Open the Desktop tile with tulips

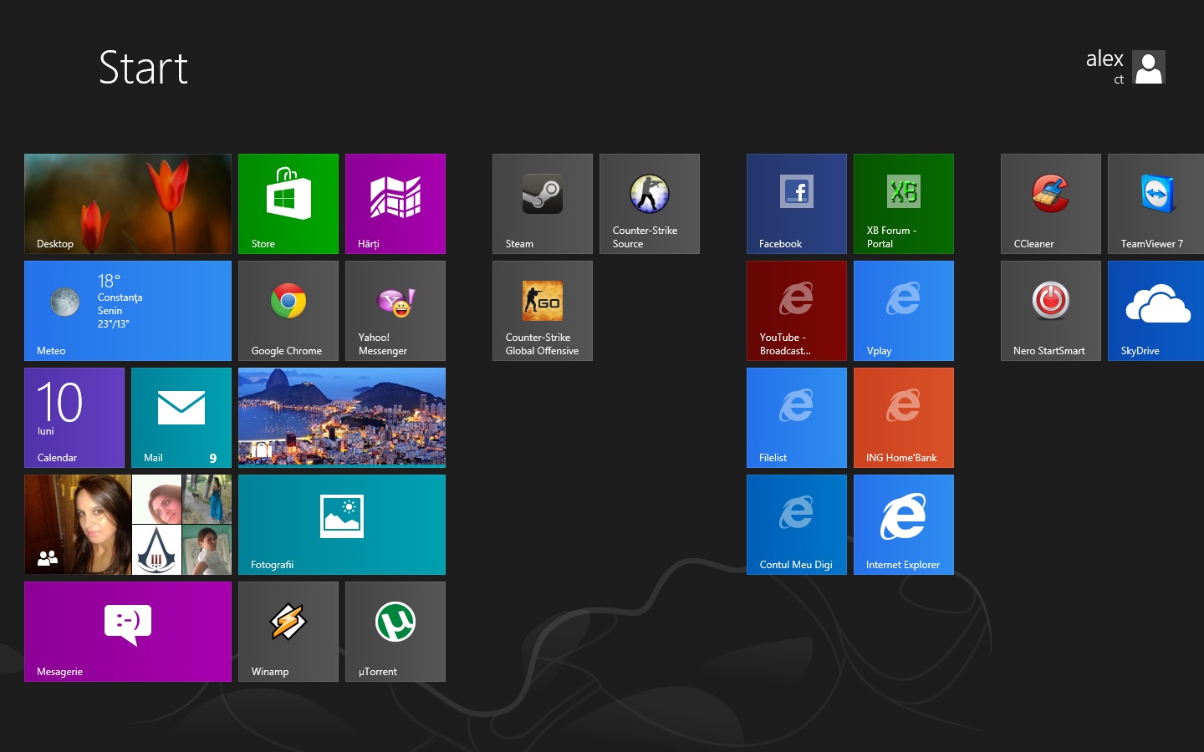click(128, 204)
